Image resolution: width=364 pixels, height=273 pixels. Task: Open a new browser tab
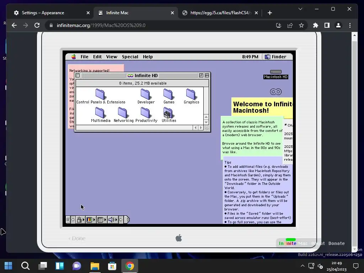coord(269,13)
